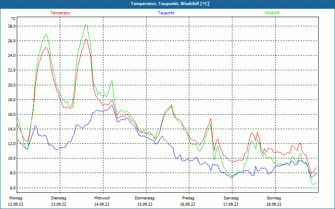This screenshot has width=335, height=209.
Task: Click the Donnerstag day label
Action: tap(145, 198)
